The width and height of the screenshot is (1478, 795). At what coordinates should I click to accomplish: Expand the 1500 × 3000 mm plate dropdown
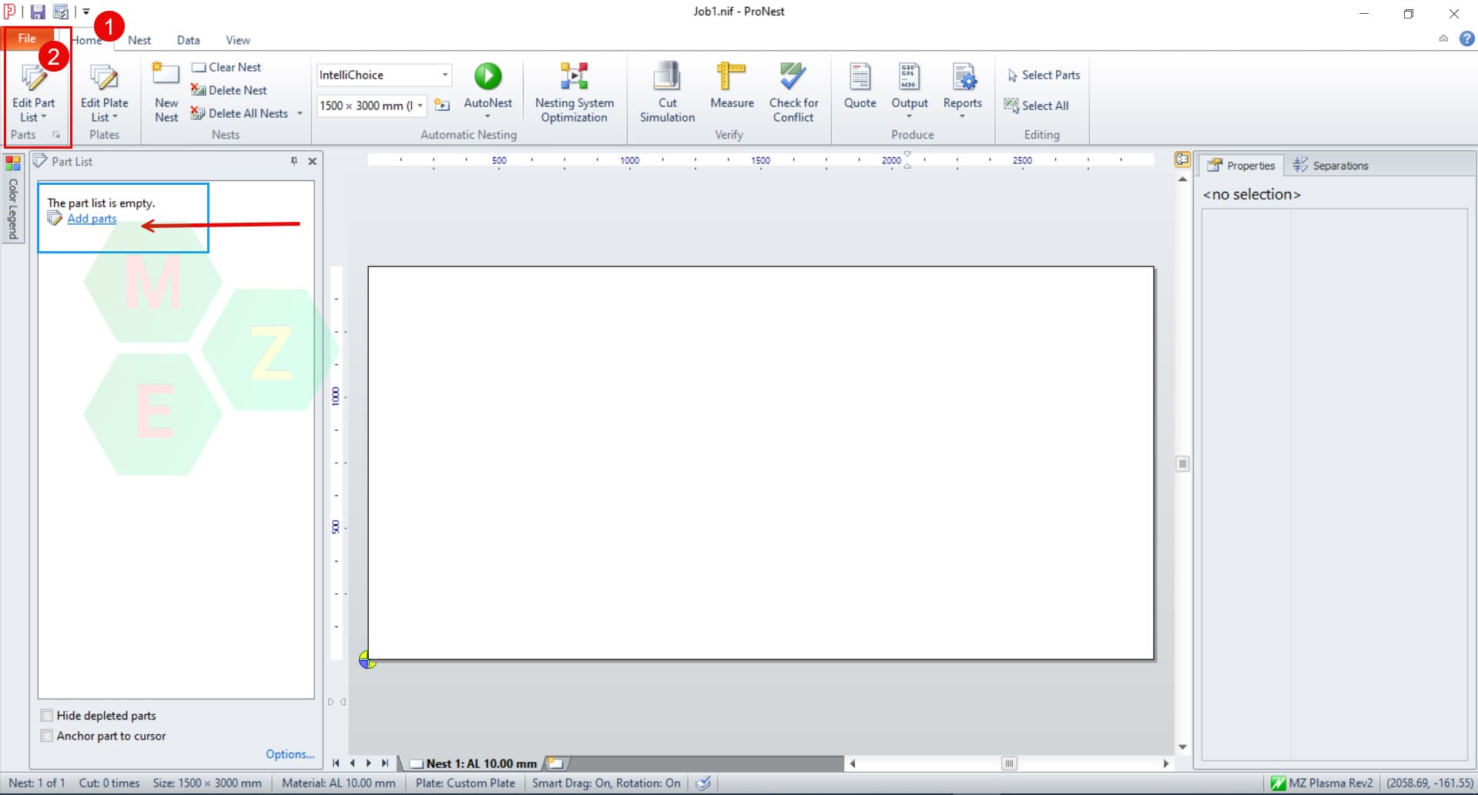[420, 106]
